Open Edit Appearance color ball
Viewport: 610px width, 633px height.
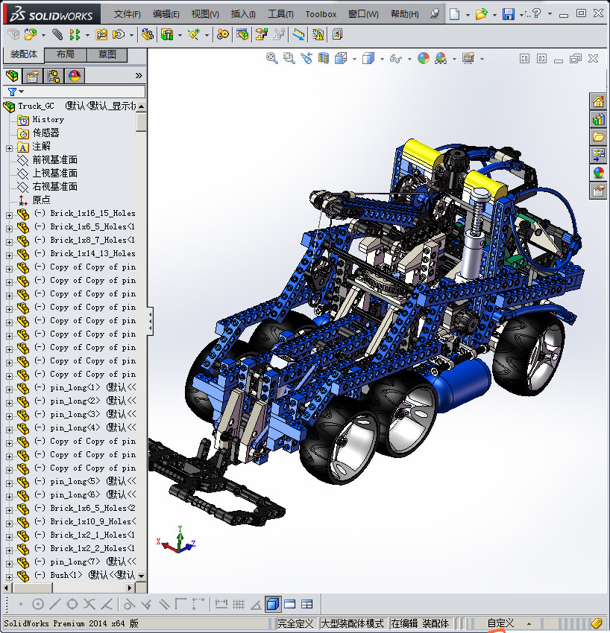pyautogui.click(x=424, y=59)
